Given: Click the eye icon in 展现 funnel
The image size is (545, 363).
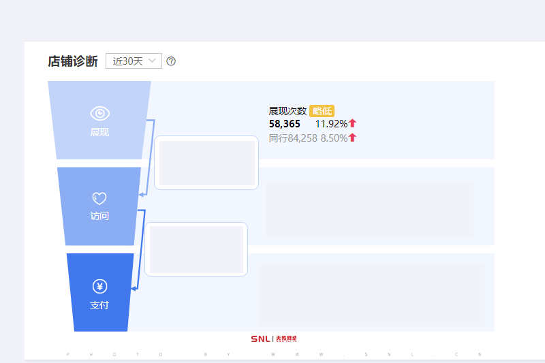Looking at the screenshot, I should 99,113.
